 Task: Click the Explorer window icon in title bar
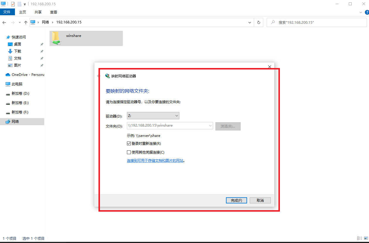(x=3, y=4)
